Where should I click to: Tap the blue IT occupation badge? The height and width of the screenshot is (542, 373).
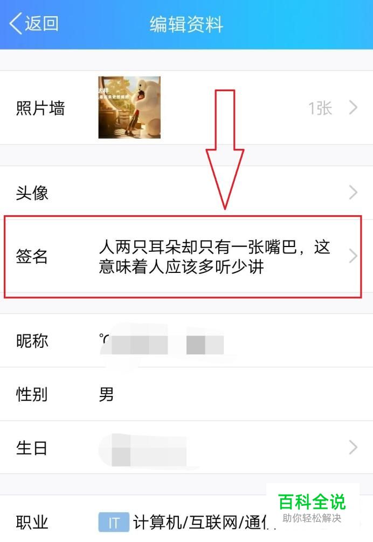pos(114,522)
